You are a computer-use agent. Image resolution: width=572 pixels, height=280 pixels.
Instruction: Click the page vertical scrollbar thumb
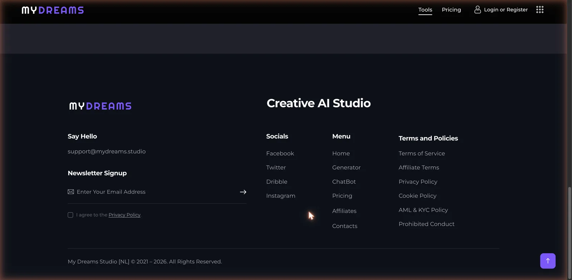tap(570, 232)
